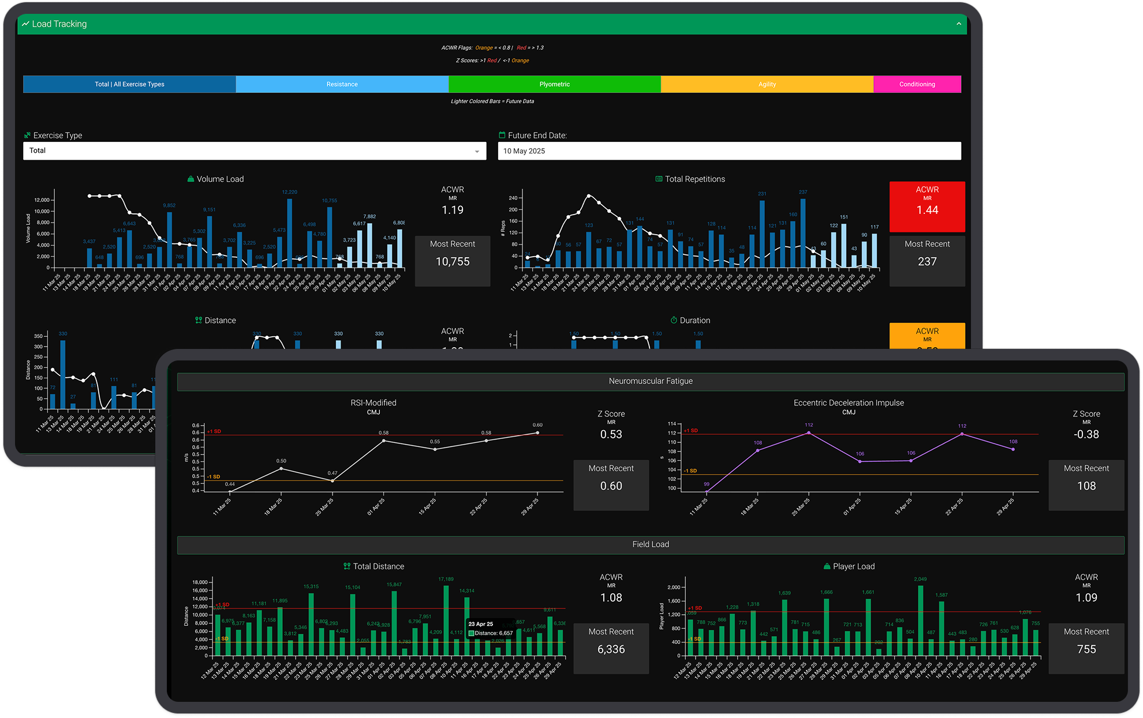Screen dimensions: 1143x718
Task: Click the Lighter Colored Bars Future Data note
Action: pos(492,101)
